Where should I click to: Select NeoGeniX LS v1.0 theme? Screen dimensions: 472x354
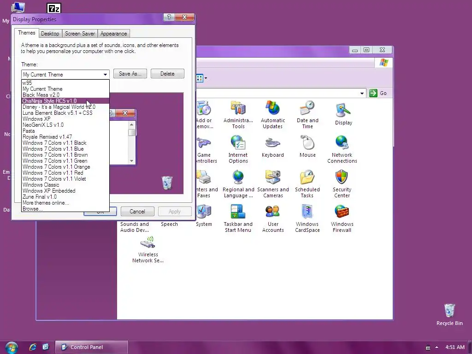[x=65, y=124]
